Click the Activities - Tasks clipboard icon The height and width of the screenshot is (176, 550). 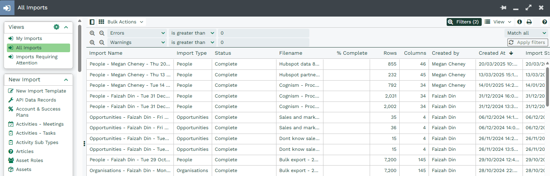click(11, 133)
